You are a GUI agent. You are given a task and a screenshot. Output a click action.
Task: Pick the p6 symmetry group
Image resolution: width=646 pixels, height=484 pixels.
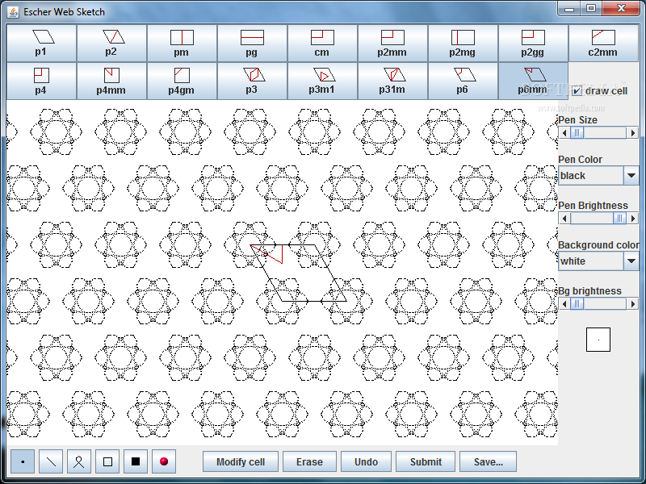[x=463, y=81]
